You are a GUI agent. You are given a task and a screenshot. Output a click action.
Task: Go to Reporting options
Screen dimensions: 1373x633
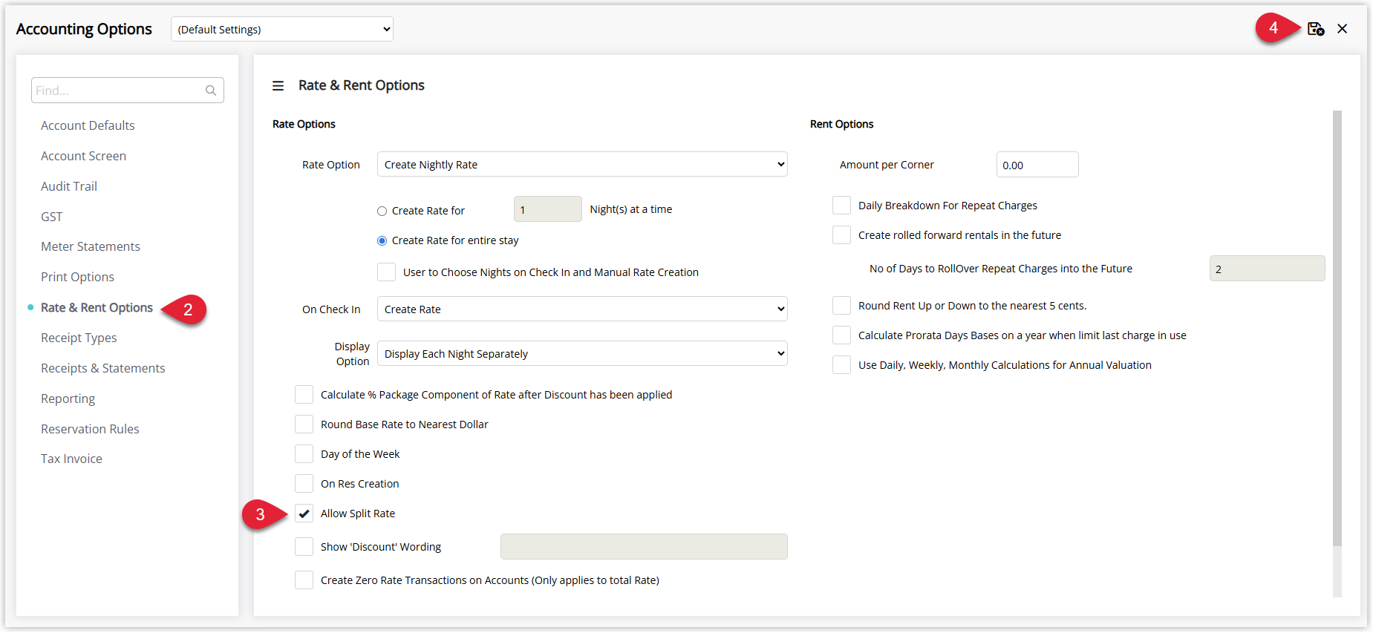point(68,399)
